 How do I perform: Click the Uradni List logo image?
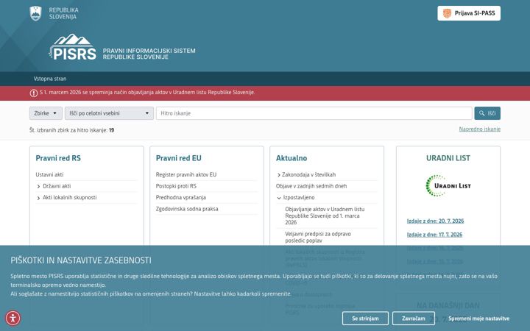point(448,185)
